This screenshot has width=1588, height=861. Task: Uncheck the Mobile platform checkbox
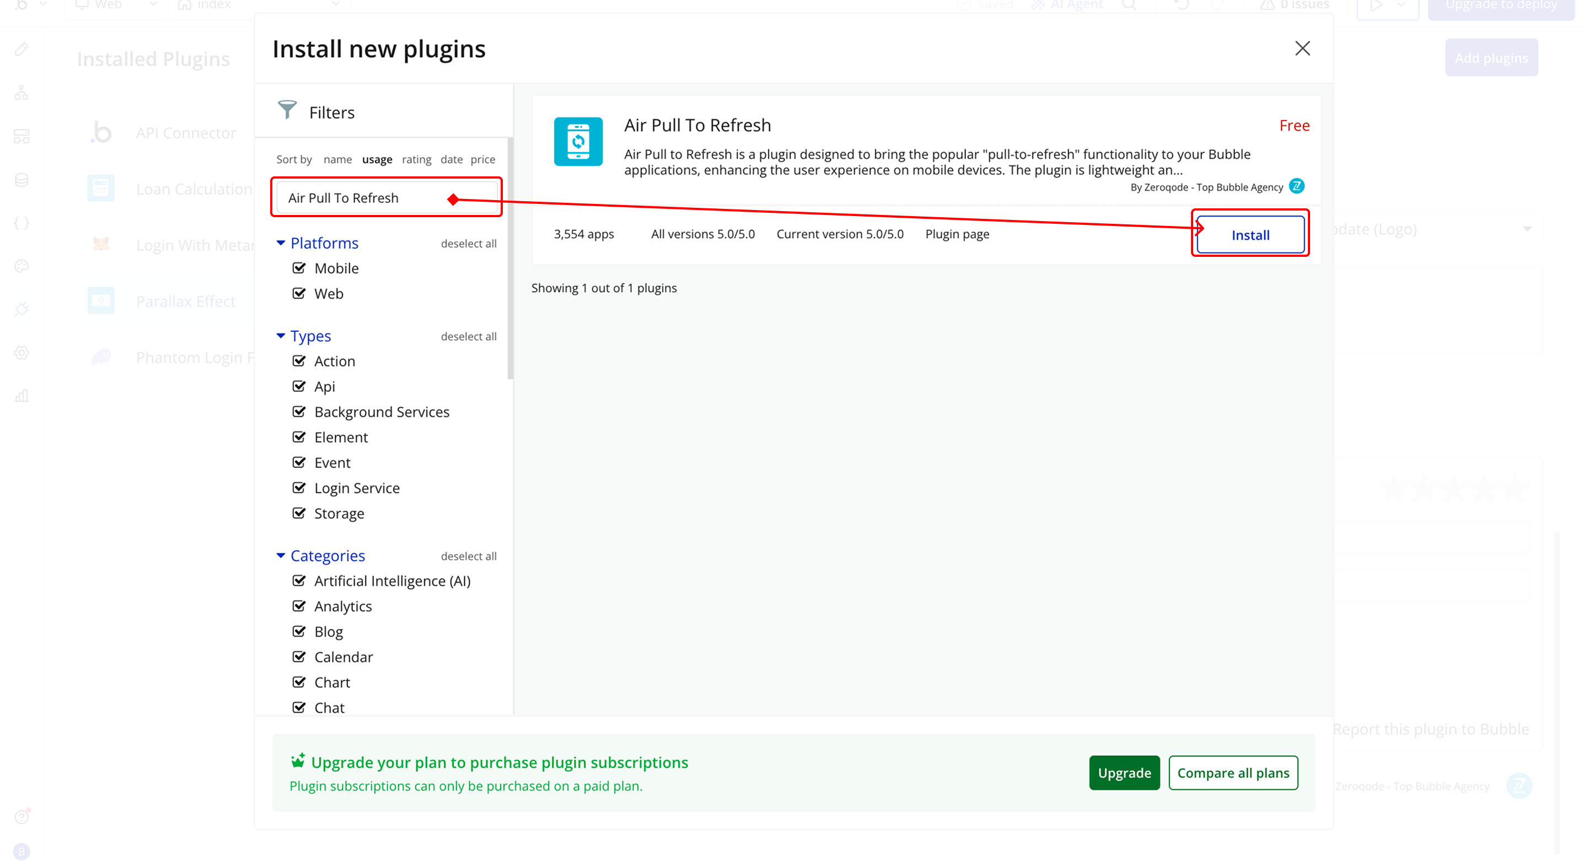click(x=299, y=268)
